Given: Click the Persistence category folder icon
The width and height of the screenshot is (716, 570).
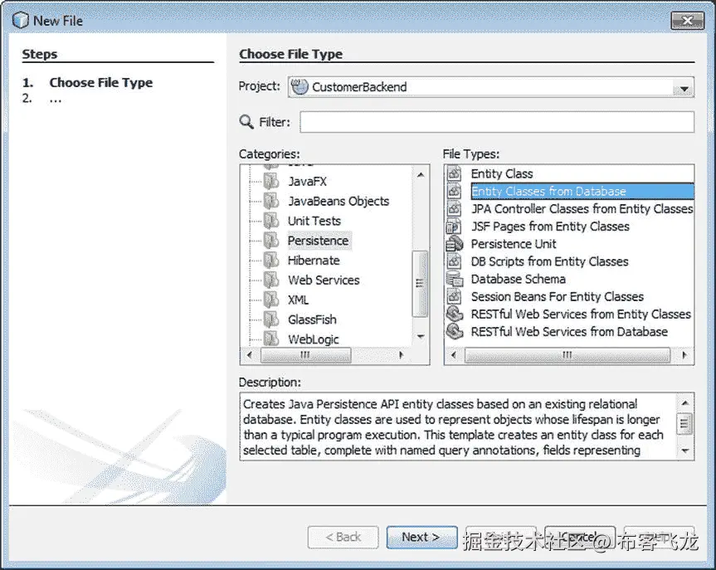Looking at the screenshot, I should 271,241.
